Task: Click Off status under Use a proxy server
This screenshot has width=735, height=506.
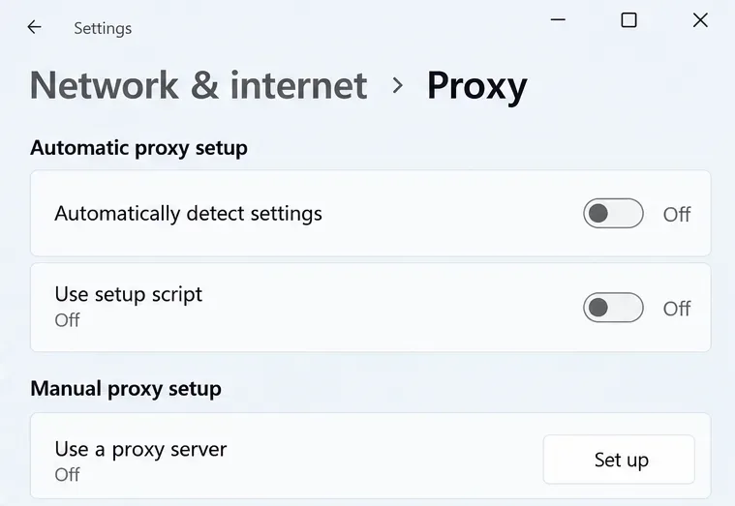Action: coord(67,475)
